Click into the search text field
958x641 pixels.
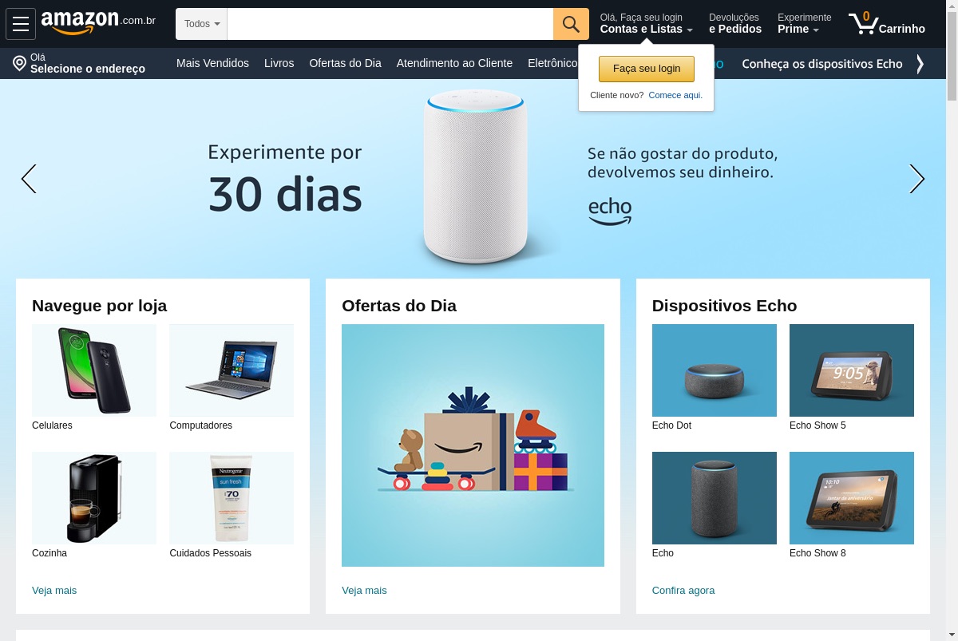tap(390, 24)
